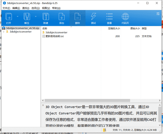The width and height of the screenshot is (163, 134).
Task: Expand dropdown arrow next to 解压
Action: click(x=36, y=16)
